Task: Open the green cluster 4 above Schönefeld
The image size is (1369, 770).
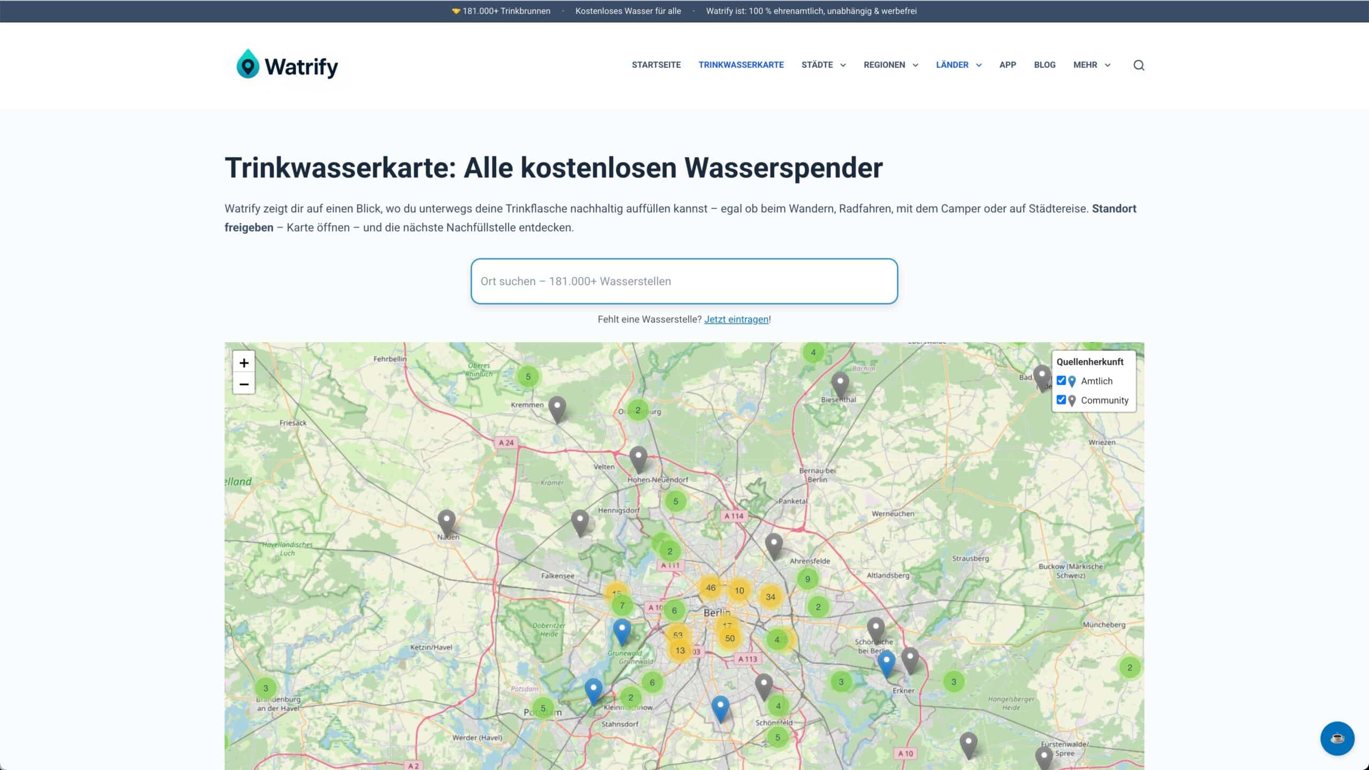Action: pos(778,706)
